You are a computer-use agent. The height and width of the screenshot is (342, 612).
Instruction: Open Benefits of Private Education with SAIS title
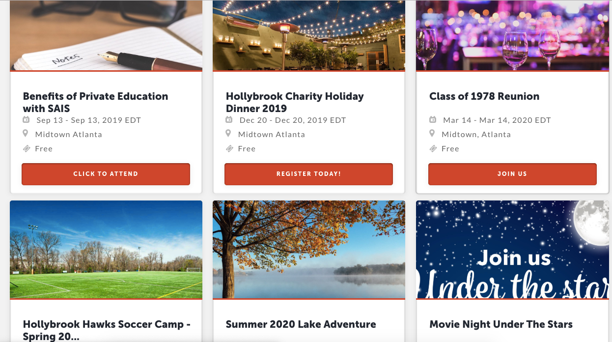[x=96, y=102]
